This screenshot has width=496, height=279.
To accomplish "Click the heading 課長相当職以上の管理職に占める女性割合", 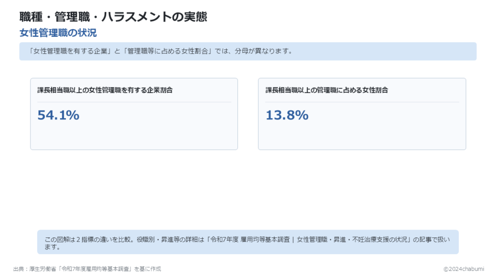I will tap(327, 90).
